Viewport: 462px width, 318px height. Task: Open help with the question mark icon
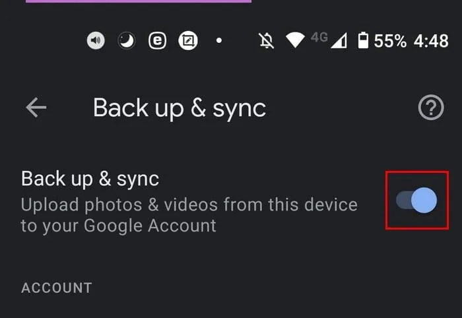coord(431,108)
